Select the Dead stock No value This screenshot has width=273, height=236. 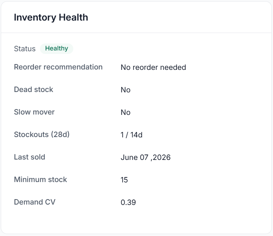(x=126, y=90)
